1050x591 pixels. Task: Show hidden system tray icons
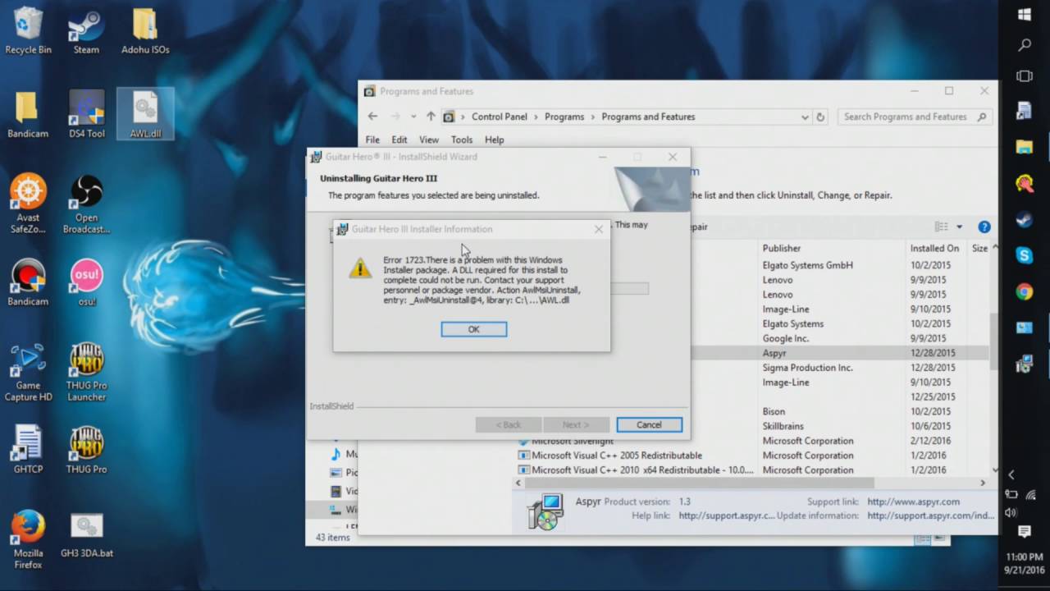[1011, 474]
